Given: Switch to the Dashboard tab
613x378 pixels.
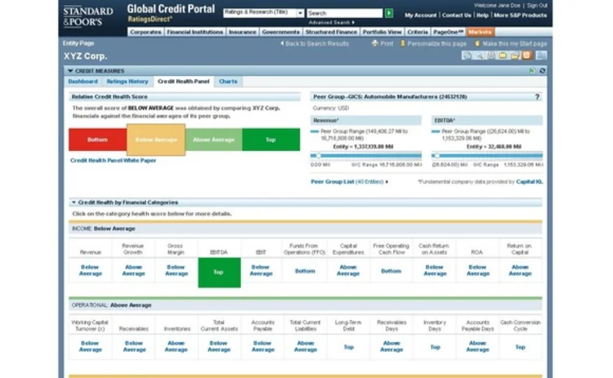Looking at the screenshot, I should pos(83,81).
